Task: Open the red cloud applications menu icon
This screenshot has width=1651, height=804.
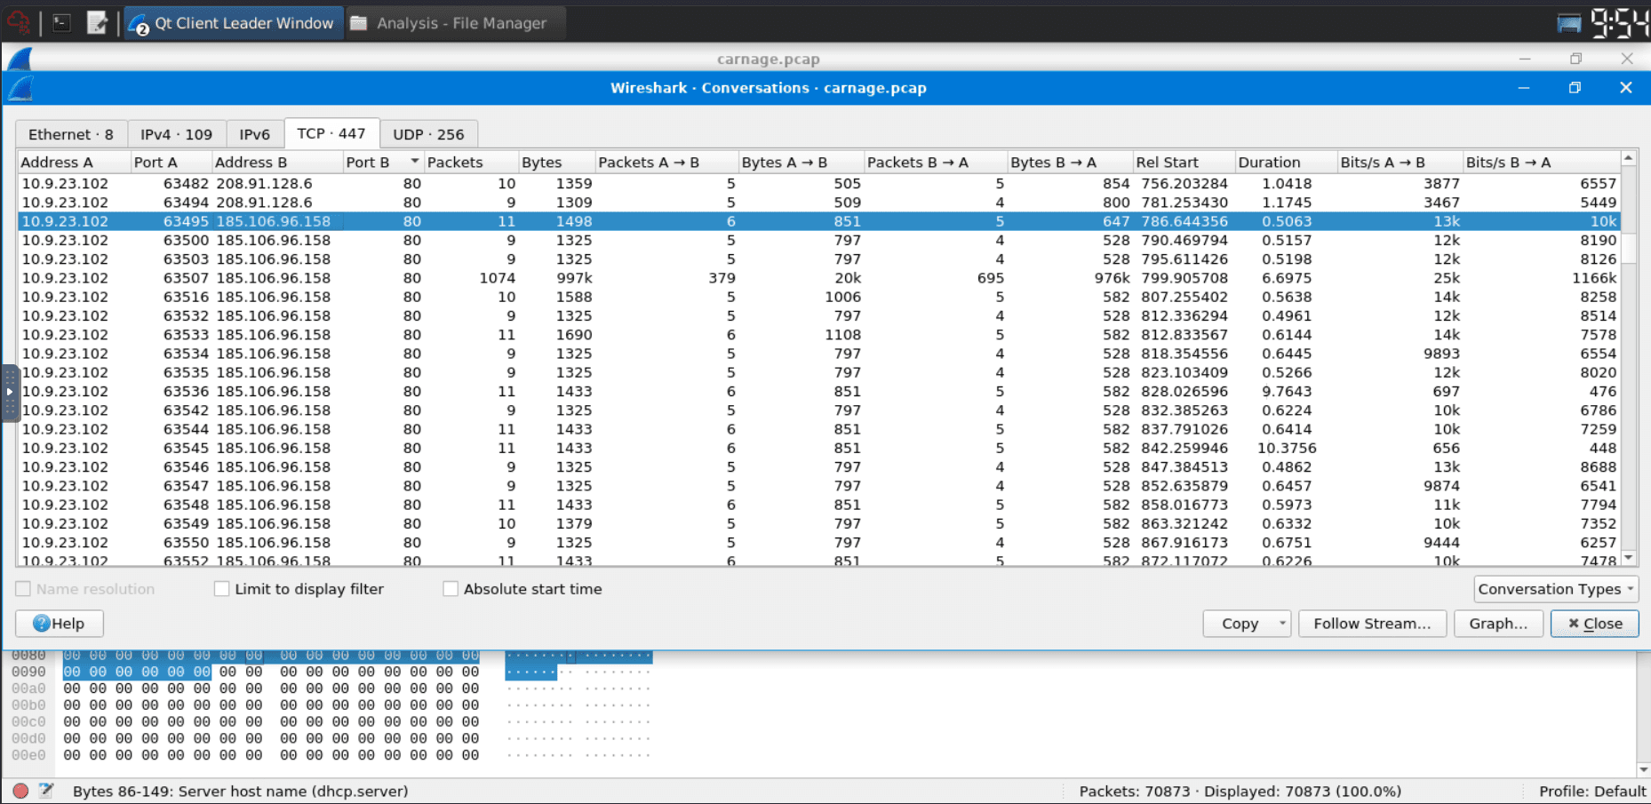Action: 20,23
